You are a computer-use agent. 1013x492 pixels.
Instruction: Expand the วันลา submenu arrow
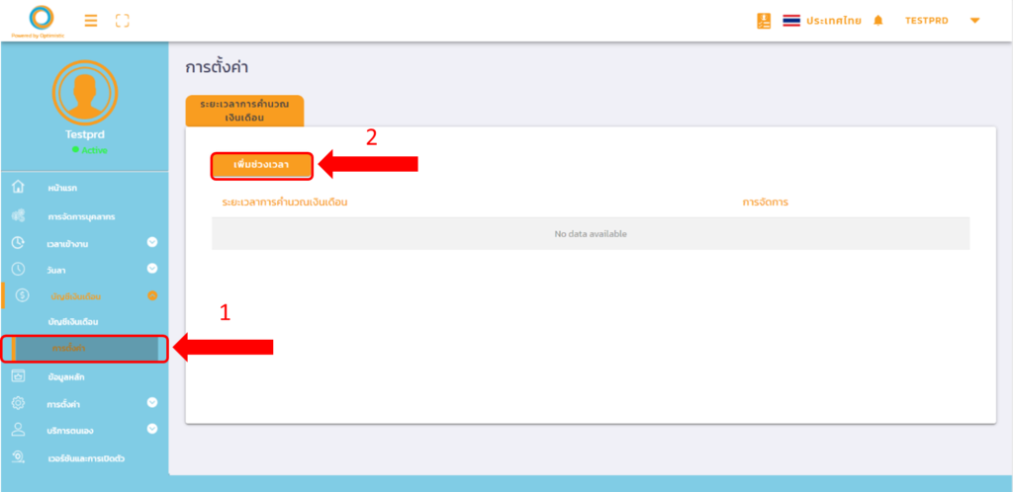pos(152,268)
